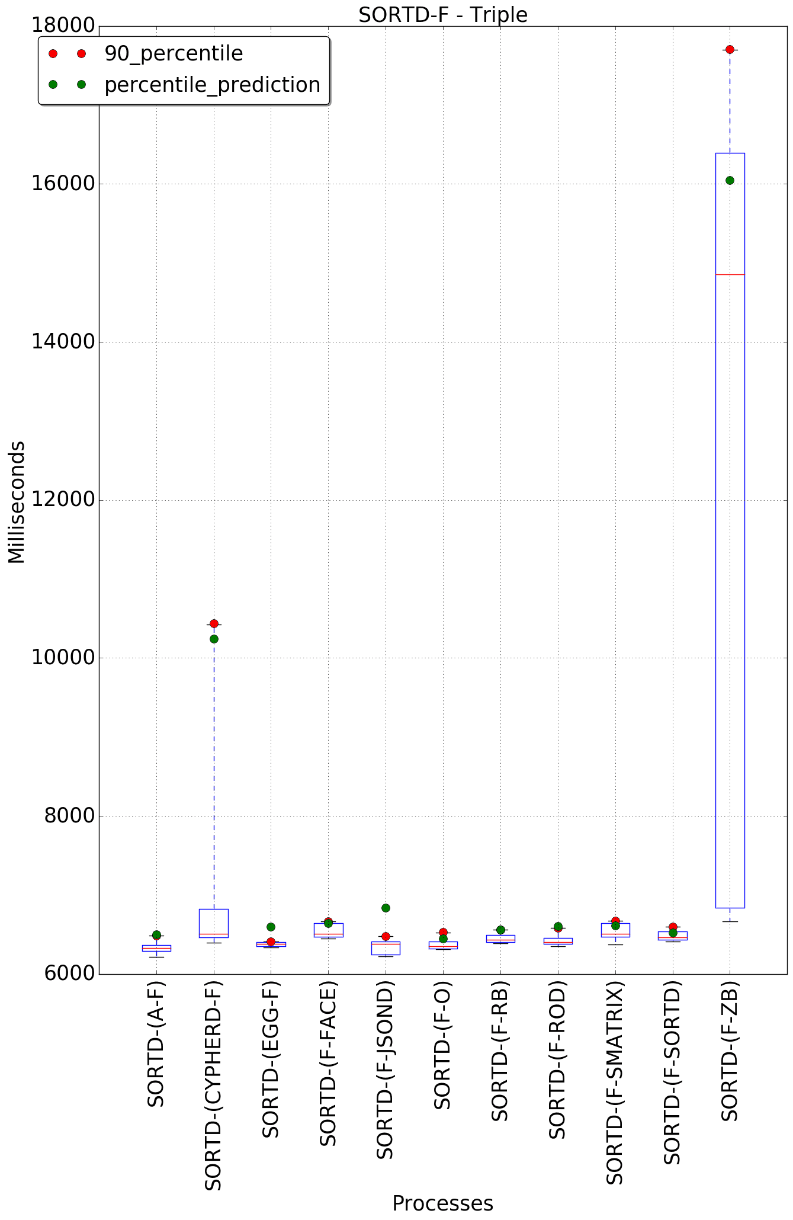Click the x-axis label SORTD-(F-SORTD)
This screenshot has height=1220, width=793.
(x=672, y=1072)
